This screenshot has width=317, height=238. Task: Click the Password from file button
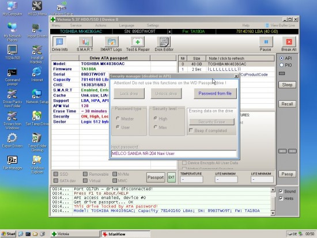tap(215, 93)
